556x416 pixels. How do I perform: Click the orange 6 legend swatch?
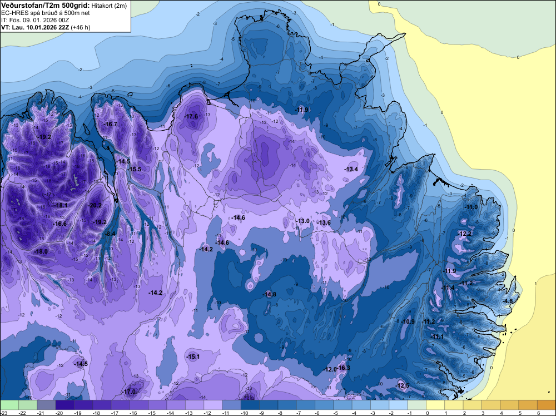tap(546, 405)
